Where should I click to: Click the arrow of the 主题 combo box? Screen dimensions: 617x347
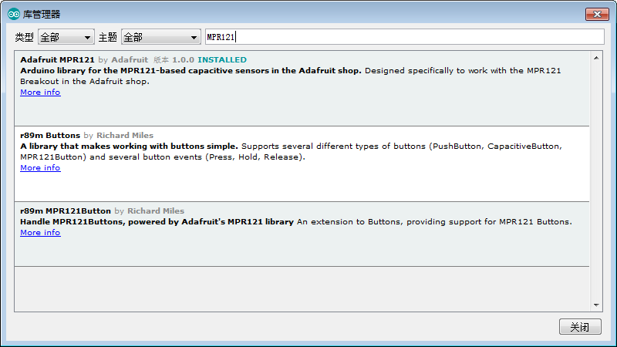194,37
